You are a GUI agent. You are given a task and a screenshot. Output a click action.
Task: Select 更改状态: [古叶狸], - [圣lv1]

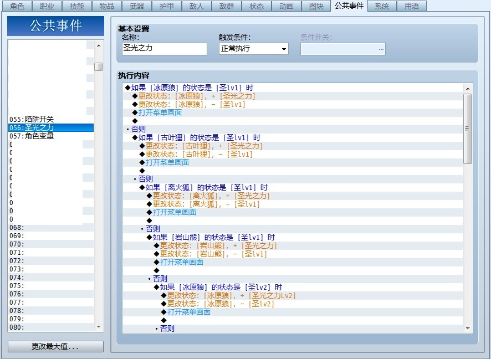tap(293, 154)
